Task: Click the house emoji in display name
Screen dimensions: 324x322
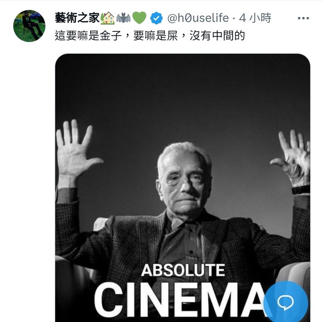Action: click(x=107, y=18)
